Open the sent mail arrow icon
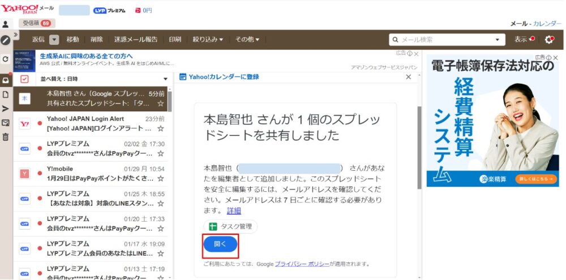Screen dimensions: 566x280 coord(6,109)
